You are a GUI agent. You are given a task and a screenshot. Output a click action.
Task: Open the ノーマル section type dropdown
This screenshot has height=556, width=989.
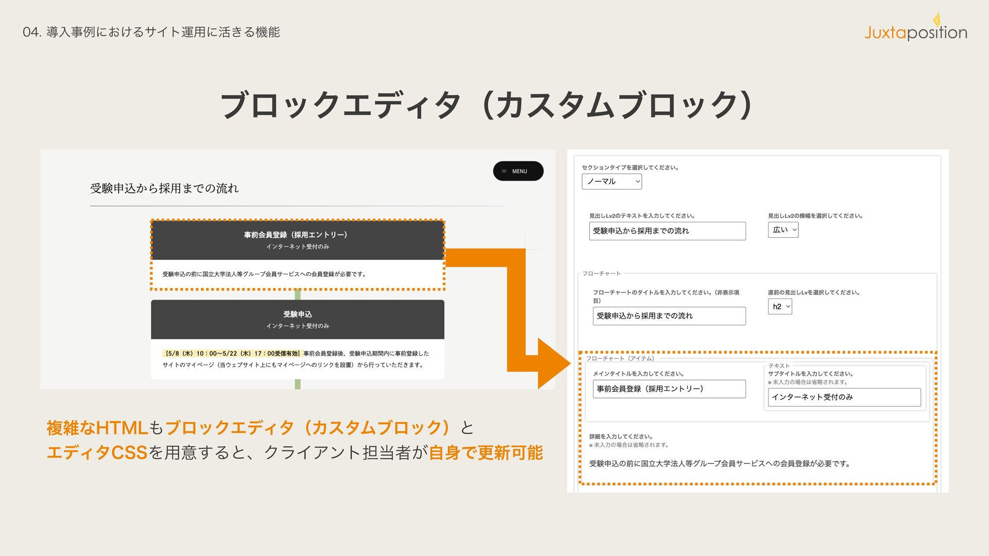(611, 181)
